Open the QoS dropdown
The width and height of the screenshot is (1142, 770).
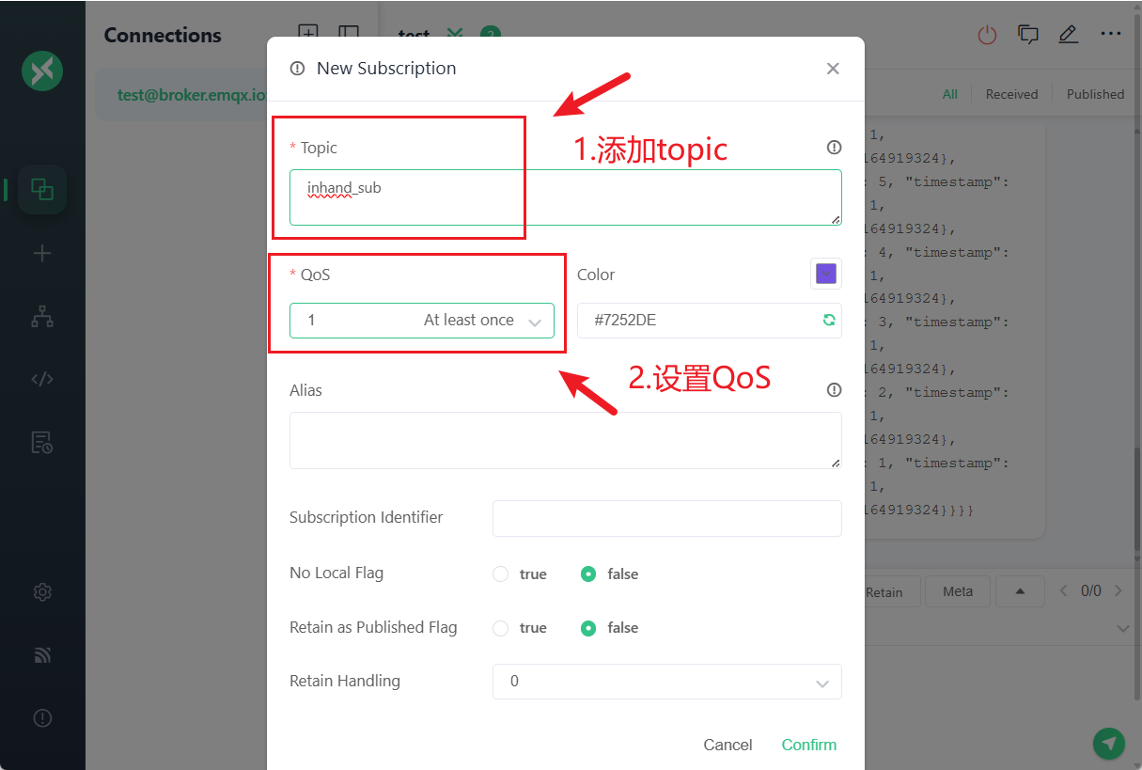coord(422,320)
